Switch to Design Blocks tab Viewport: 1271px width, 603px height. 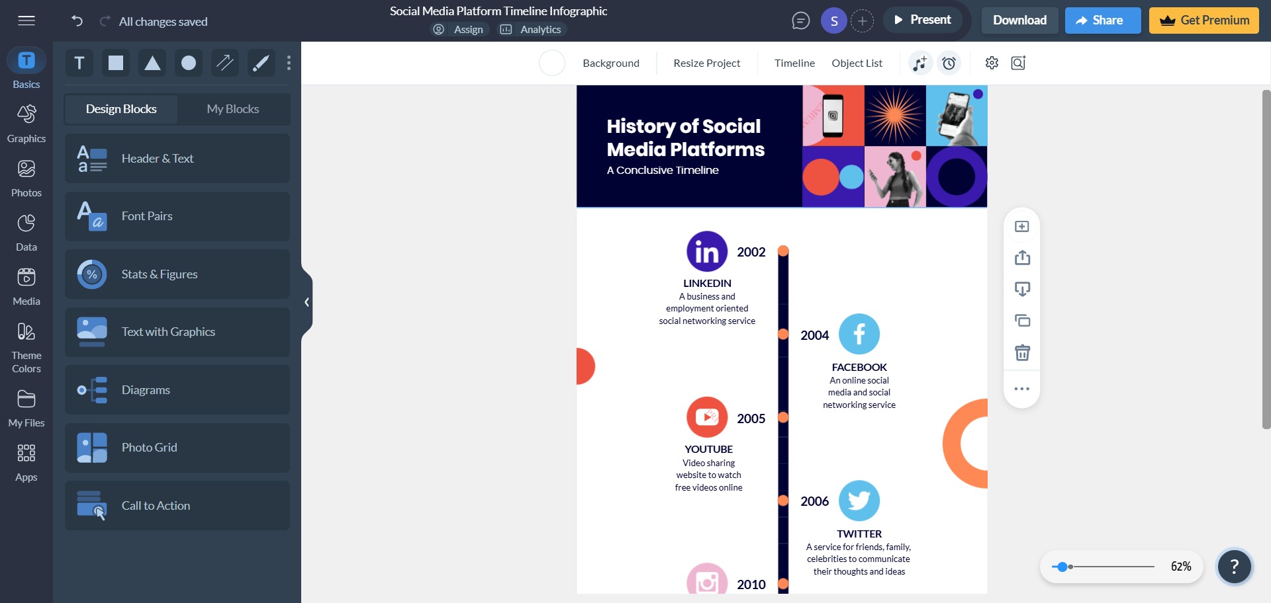point(121,109)
